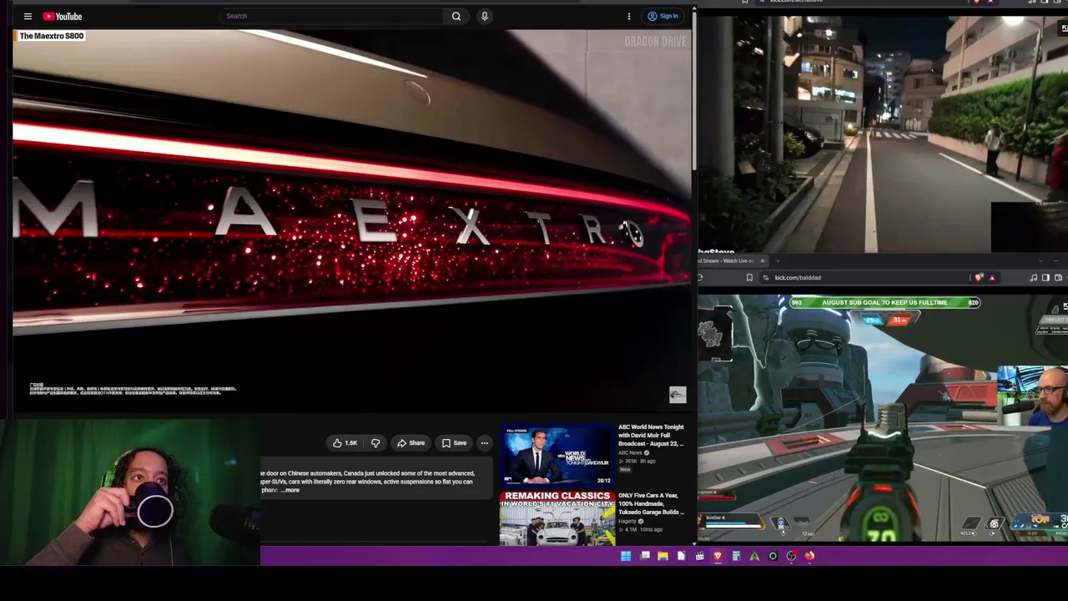The image size is (1068, 601).
Task: Like the video with the thumbs-up button
Action: coord(345,443)
